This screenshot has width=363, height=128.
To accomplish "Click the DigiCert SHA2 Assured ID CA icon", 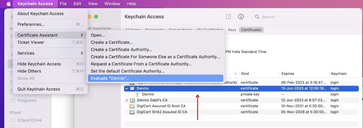I will point(132,112).
